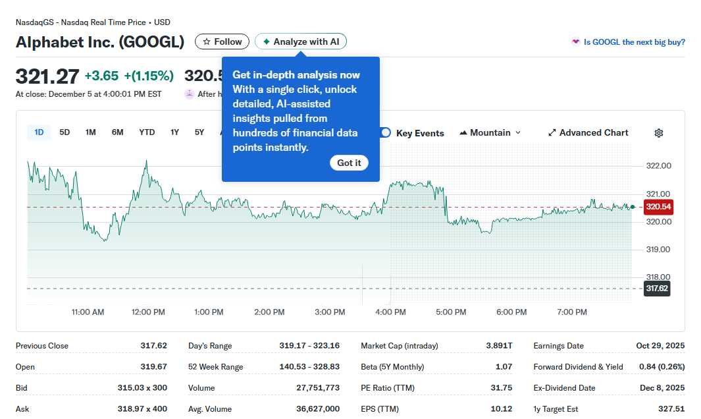Open 'Is GOOGL the next big buy?' link
This screenshot has height=419, width=701.
click(634, 42)
